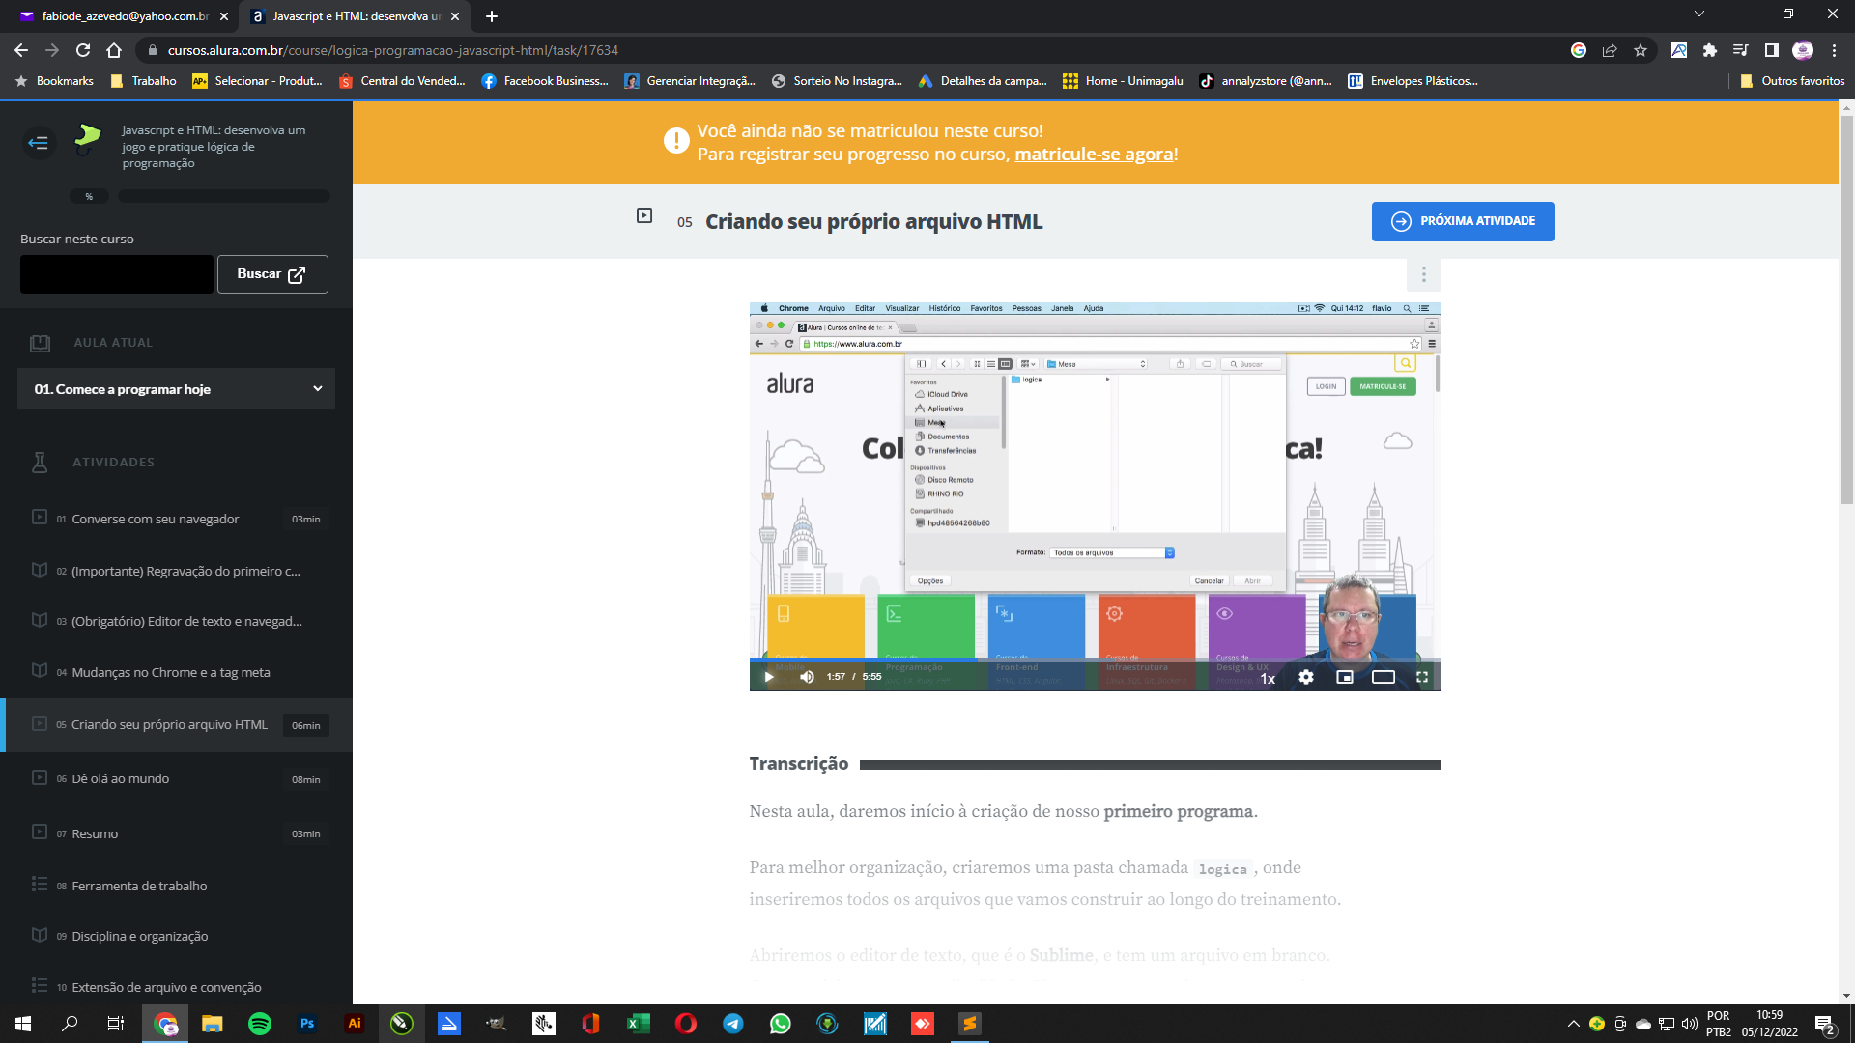Open activity 07 Resumo
This screenshot has height=1043, width=1855.
point(176,833)
